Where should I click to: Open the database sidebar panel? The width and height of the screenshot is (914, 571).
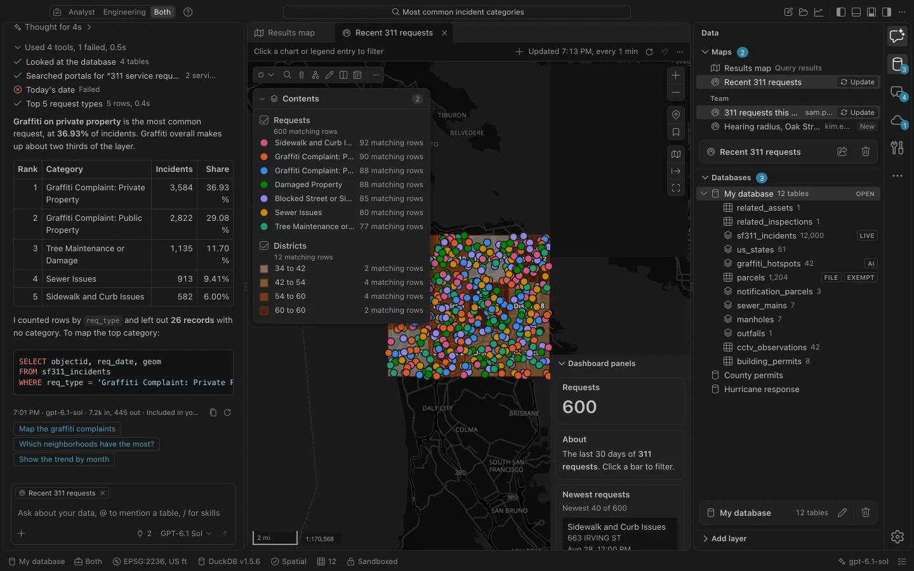pyautogui.click(x=897, y=64)
